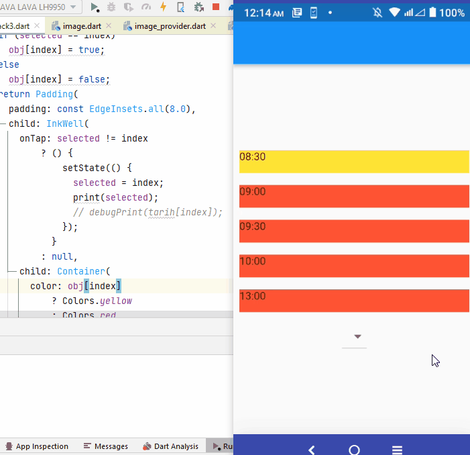The height and width of the screenshot is (455, 470).
Task: Run with Coverage icon in toolbar
Action: pyautogui.click(x=129, y=7)
